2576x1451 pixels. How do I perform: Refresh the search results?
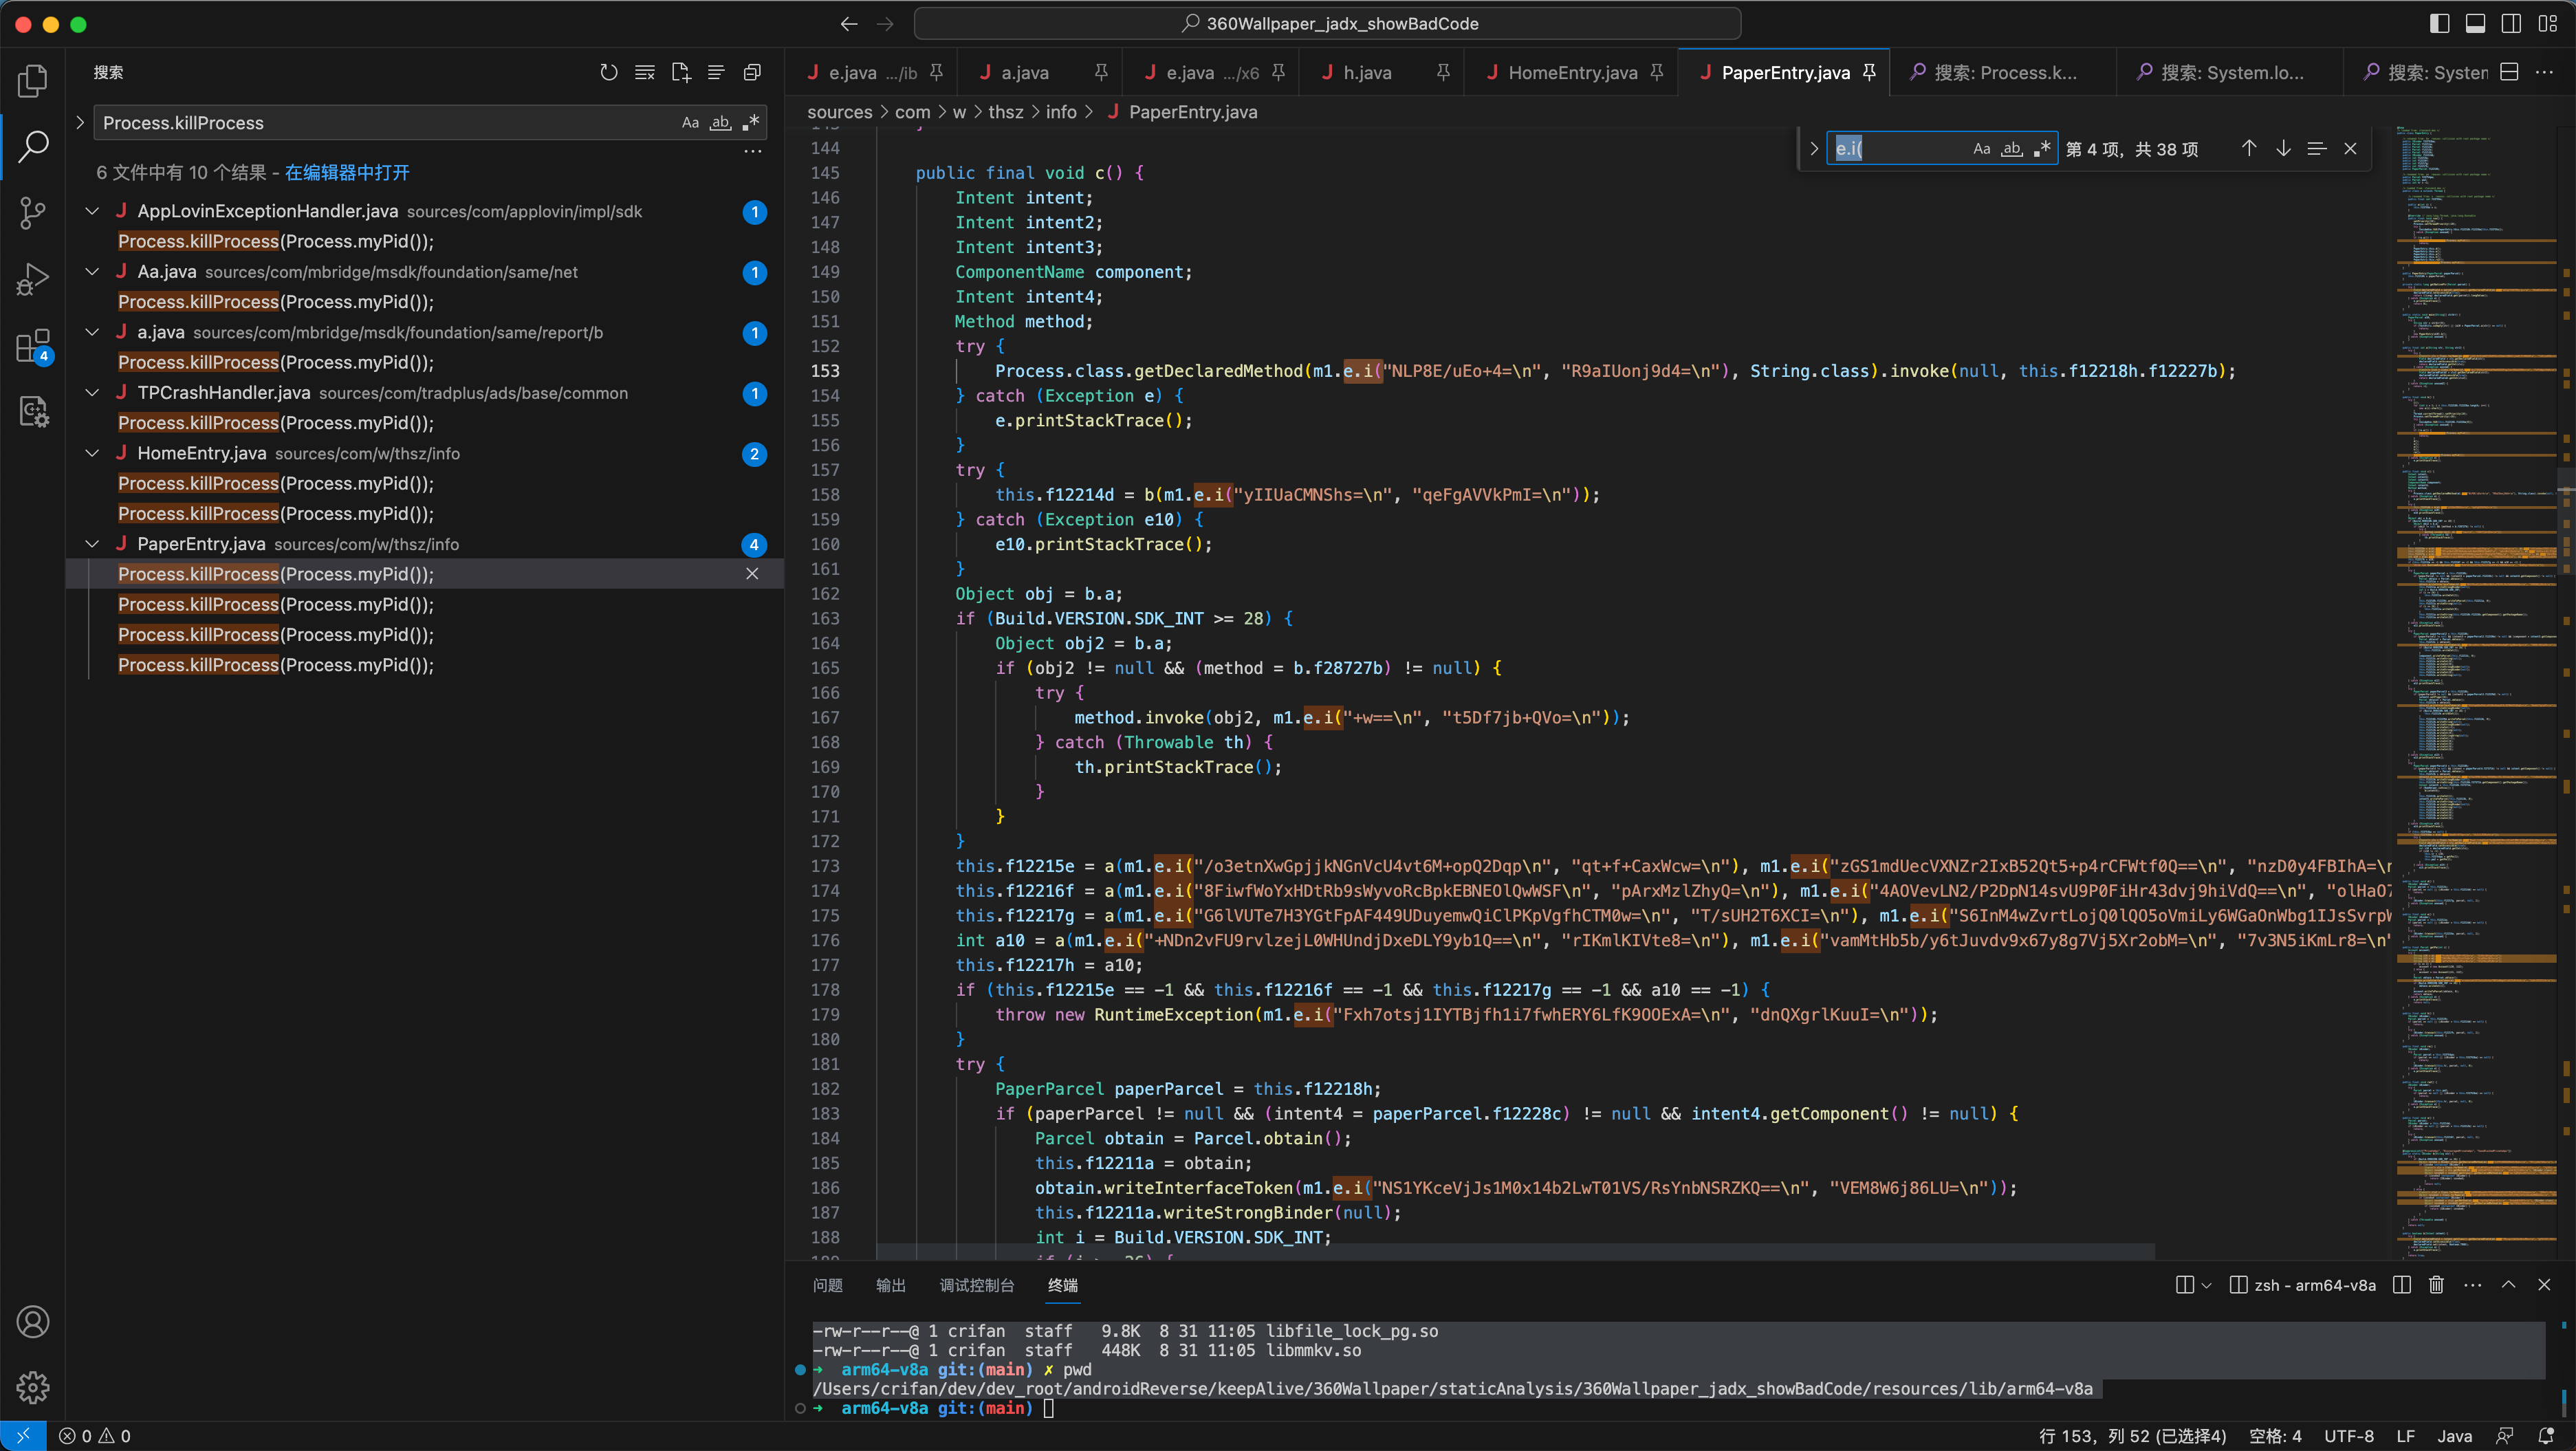click(x=608, y=72)
